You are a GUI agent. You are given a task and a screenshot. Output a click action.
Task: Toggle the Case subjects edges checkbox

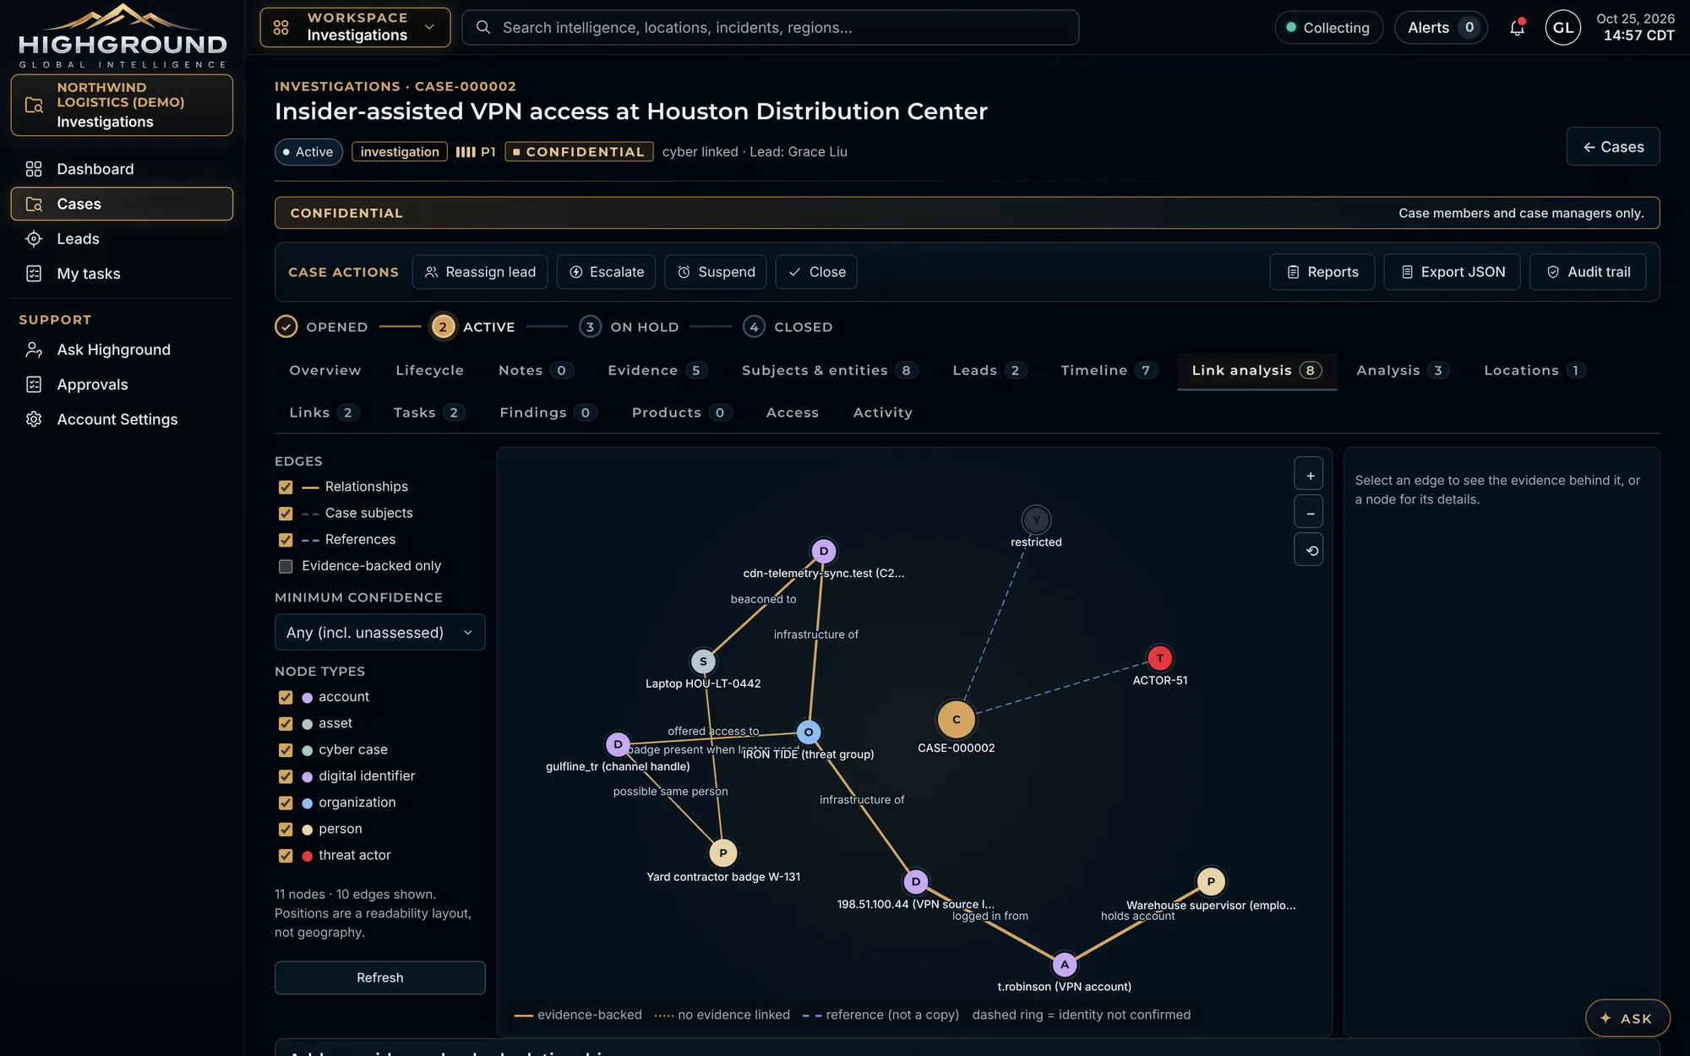pos(286,514)
